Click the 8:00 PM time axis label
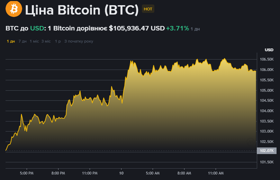The width and height of the screenshot is (280, 180). coord(58,173)
